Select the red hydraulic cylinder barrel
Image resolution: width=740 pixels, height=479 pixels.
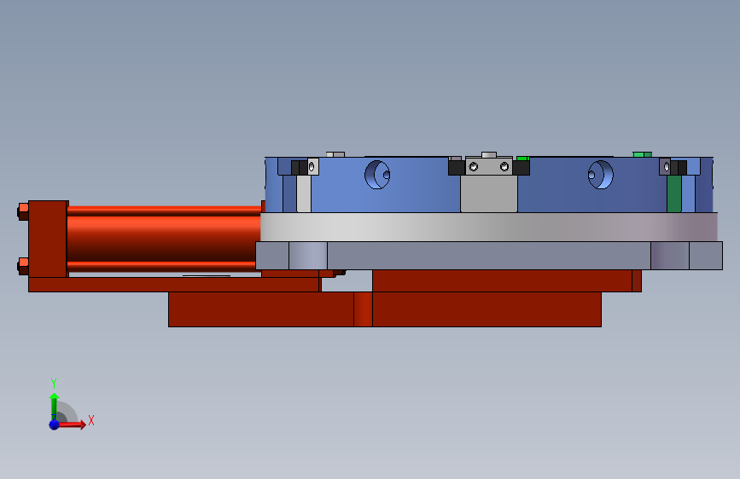164,239
